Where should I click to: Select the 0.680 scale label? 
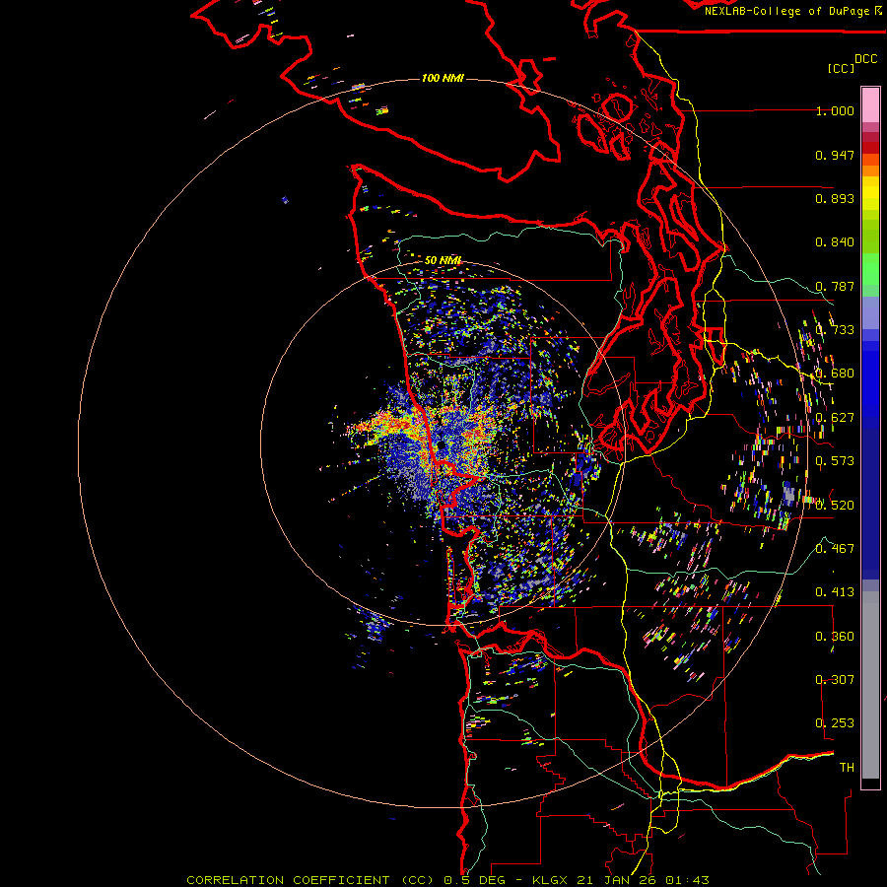click(835, 374)
